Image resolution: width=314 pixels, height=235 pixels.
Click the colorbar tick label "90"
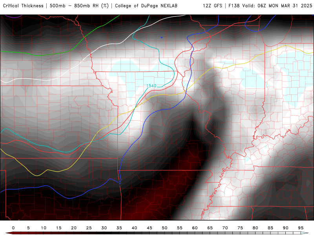click(x=286, y=228)
